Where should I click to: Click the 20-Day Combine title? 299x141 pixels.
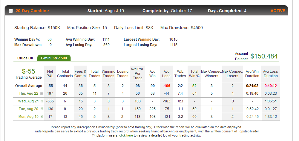(x=32, y=11)
